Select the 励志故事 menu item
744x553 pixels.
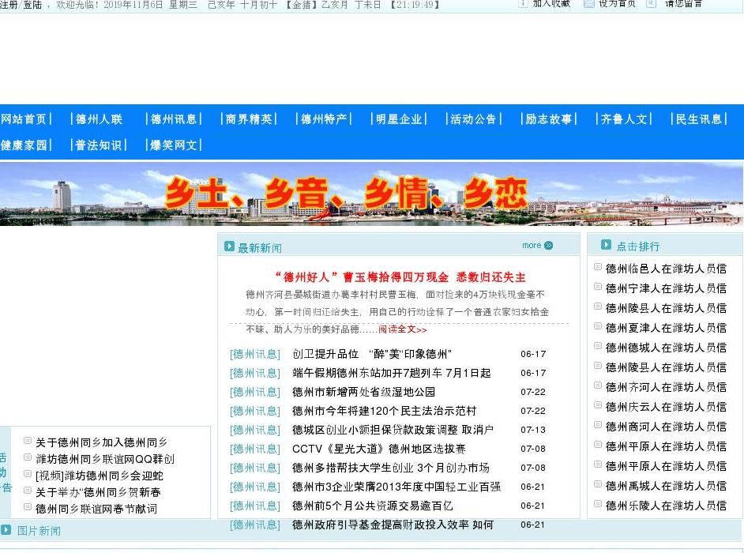pyautogui.click(x=548, y=118)
